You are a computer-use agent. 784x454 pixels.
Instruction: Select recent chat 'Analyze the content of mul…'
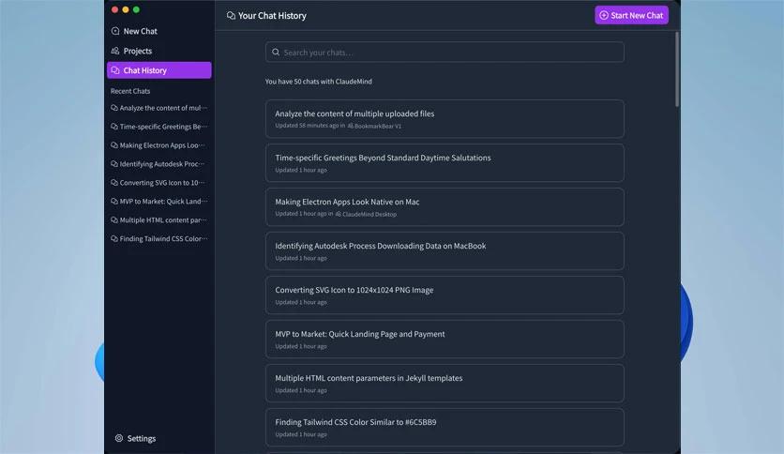click(x=159, y=108)
